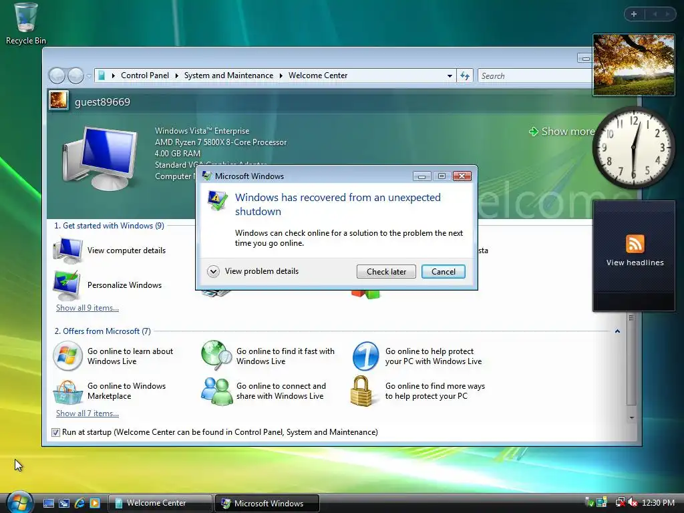Screen dimensions: 684x513
Task: Click Show all 9 items link
Action: click(88, 307)
